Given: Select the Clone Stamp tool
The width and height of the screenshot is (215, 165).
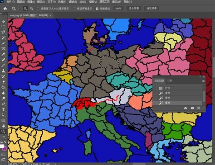Looking at the screenshot, I should coord(3,71).
